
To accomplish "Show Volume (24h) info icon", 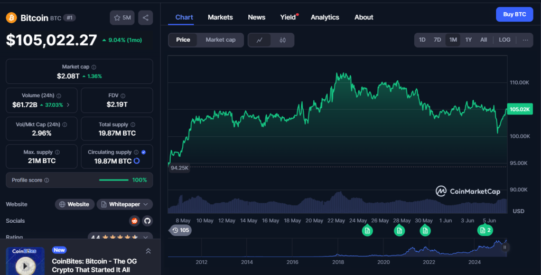I will click(x=59, y=96).
